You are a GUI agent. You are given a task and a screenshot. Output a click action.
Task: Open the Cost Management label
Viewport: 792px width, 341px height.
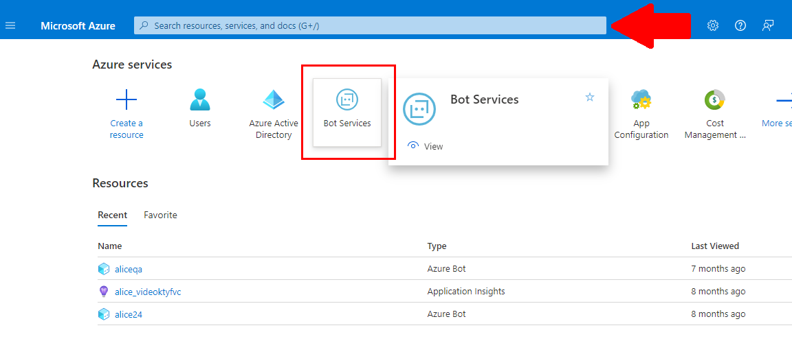coord(715,129)
